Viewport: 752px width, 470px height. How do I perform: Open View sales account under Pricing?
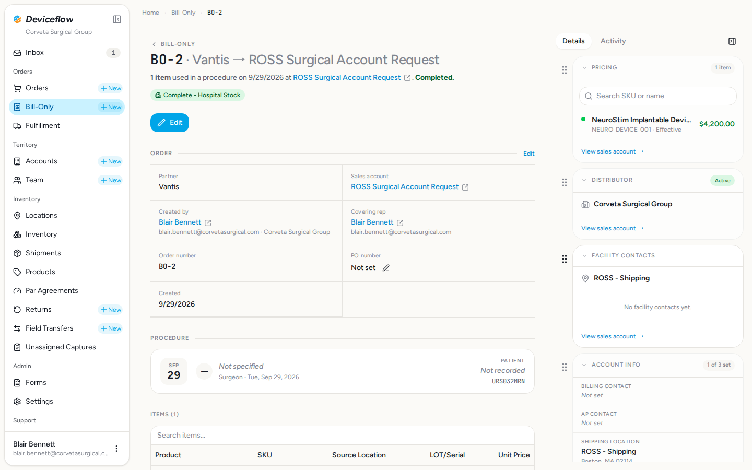(x=613, y=151)
